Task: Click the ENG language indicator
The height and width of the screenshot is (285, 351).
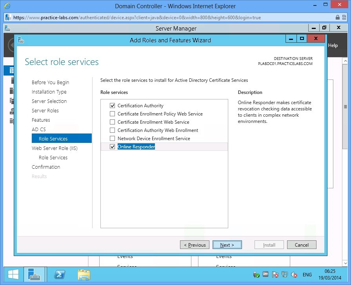Action: pos(307,274)
